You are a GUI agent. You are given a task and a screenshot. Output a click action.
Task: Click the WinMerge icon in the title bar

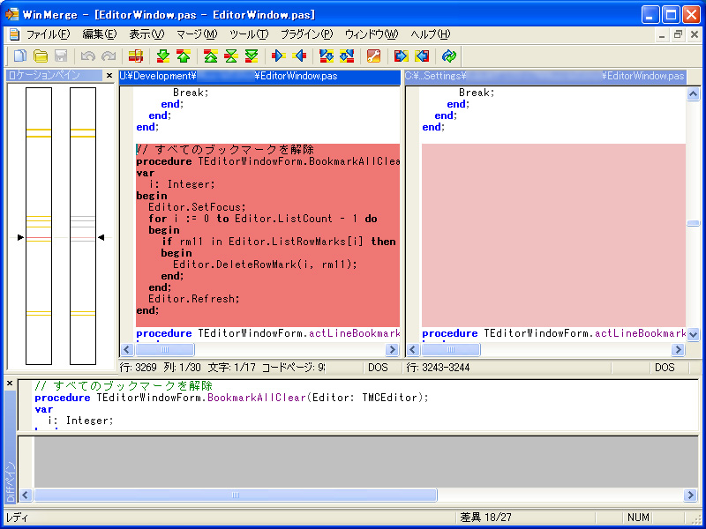click(11, 14)
